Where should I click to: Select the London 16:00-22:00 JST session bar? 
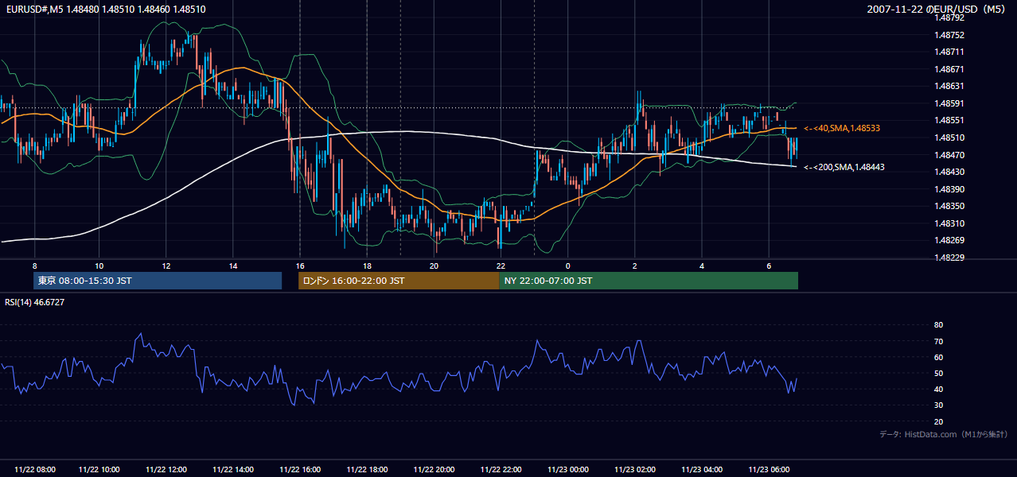(399, 281)
